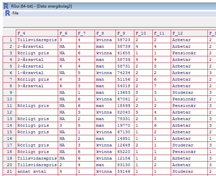Image resolution: width=216 pixels, height=176 pixels.
Task: Select the value 12156 in F_9
Action: [x=125, y=158]
